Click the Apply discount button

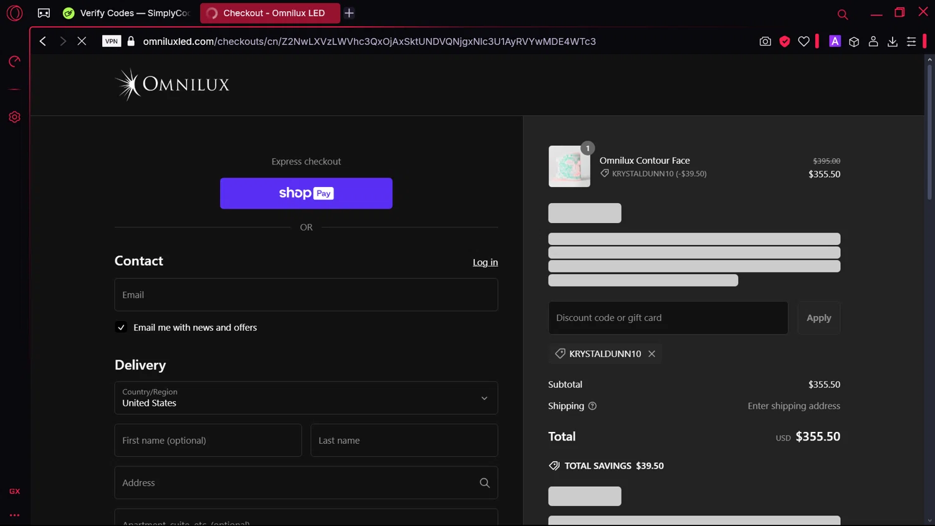[819, 318]
